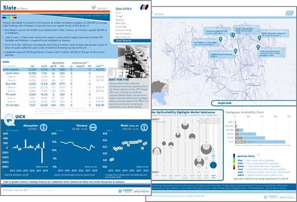This screenshot has width=297, height=202.
Task: Open the Seaport section in the menu
Action: [120, 20]
